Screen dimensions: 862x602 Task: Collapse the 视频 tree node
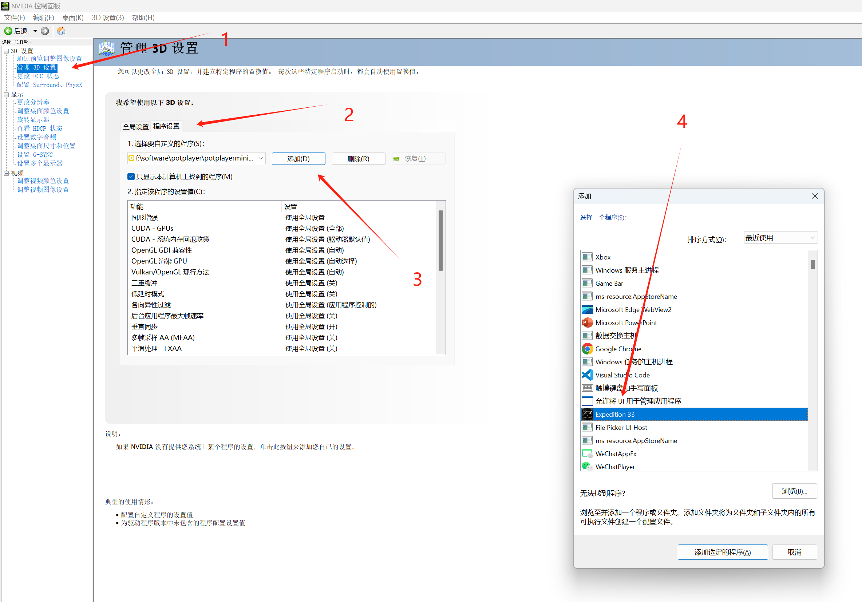pyautogui.click(x=7, y=173)
